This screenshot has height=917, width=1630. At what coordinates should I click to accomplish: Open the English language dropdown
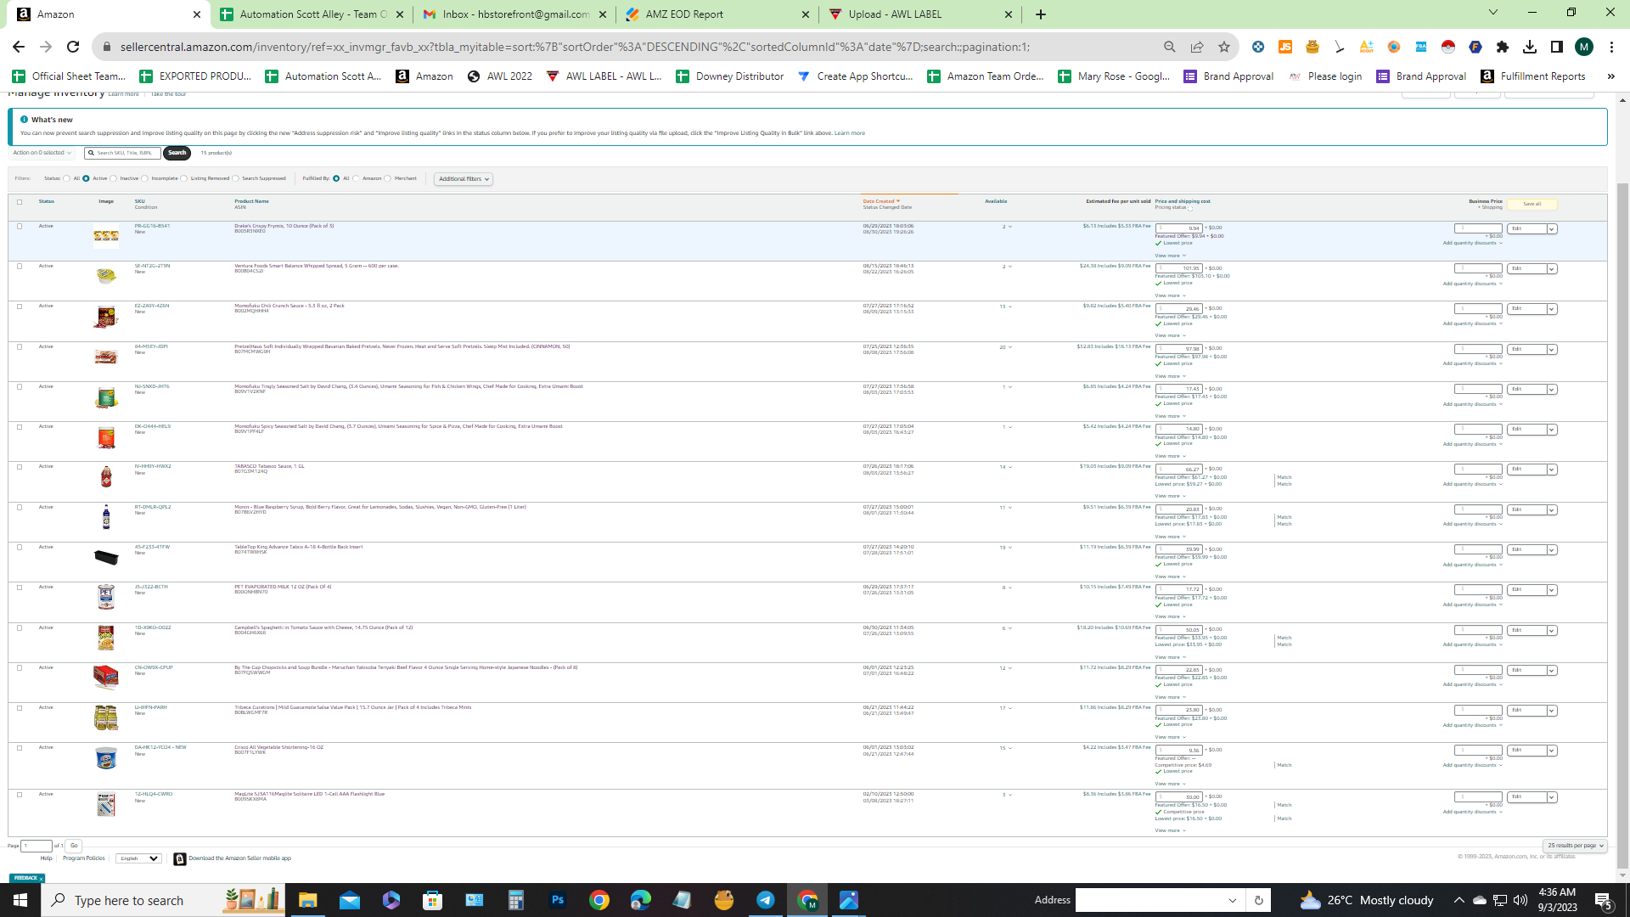[138, 858]
